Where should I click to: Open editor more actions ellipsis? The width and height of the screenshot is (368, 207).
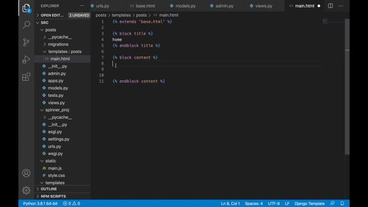341,6
